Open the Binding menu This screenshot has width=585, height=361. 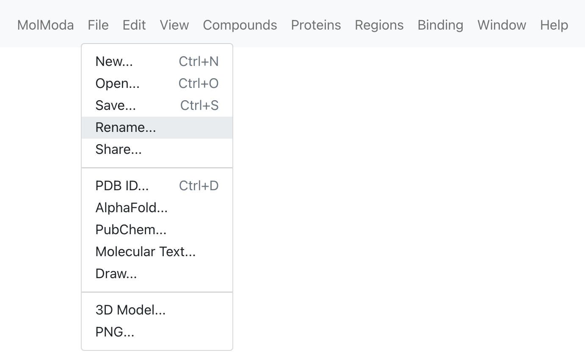point(440,25)
